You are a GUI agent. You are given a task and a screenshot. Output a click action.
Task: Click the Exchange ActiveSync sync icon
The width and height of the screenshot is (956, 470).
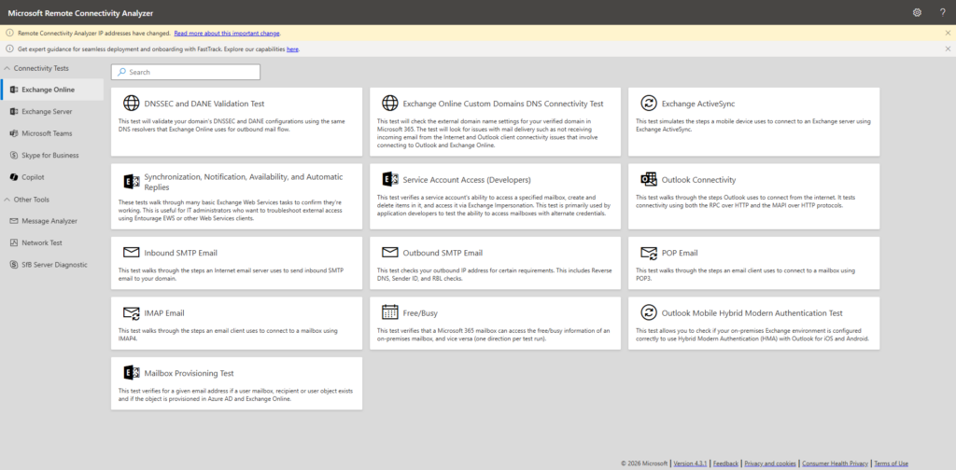pyautogui.click(x=647, y=104)
